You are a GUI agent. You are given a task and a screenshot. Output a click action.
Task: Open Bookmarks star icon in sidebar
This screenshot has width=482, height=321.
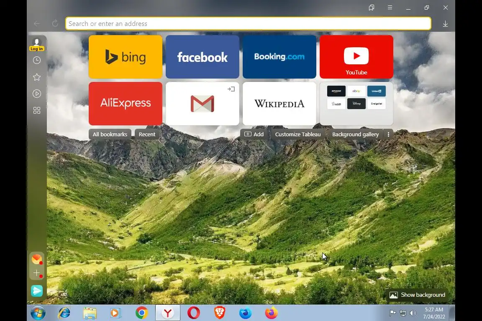tap(36, 77)
